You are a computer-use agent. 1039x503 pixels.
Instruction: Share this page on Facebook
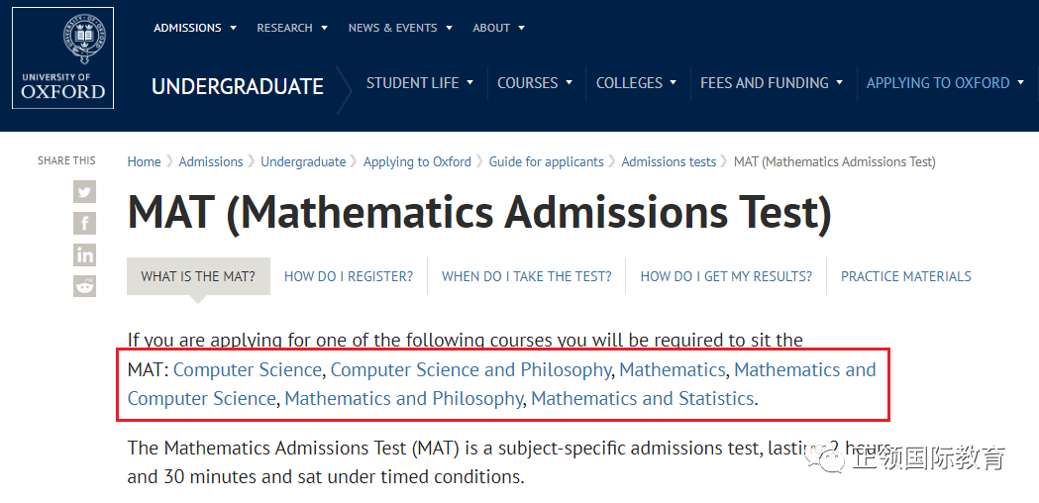84,224
